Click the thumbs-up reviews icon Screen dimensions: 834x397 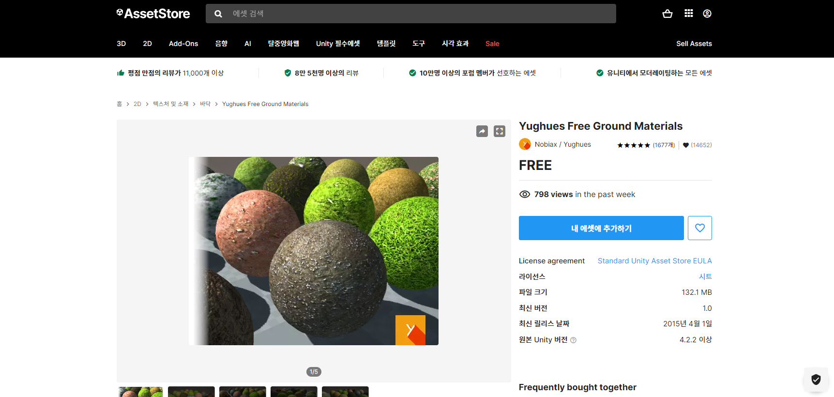(x=121, y=73)
